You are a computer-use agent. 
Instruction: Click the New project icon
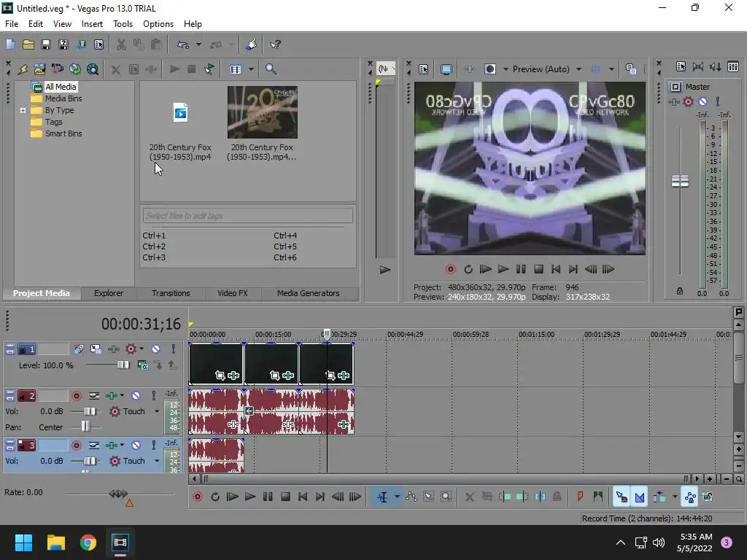pyautogui.click(x=10, y=44)
